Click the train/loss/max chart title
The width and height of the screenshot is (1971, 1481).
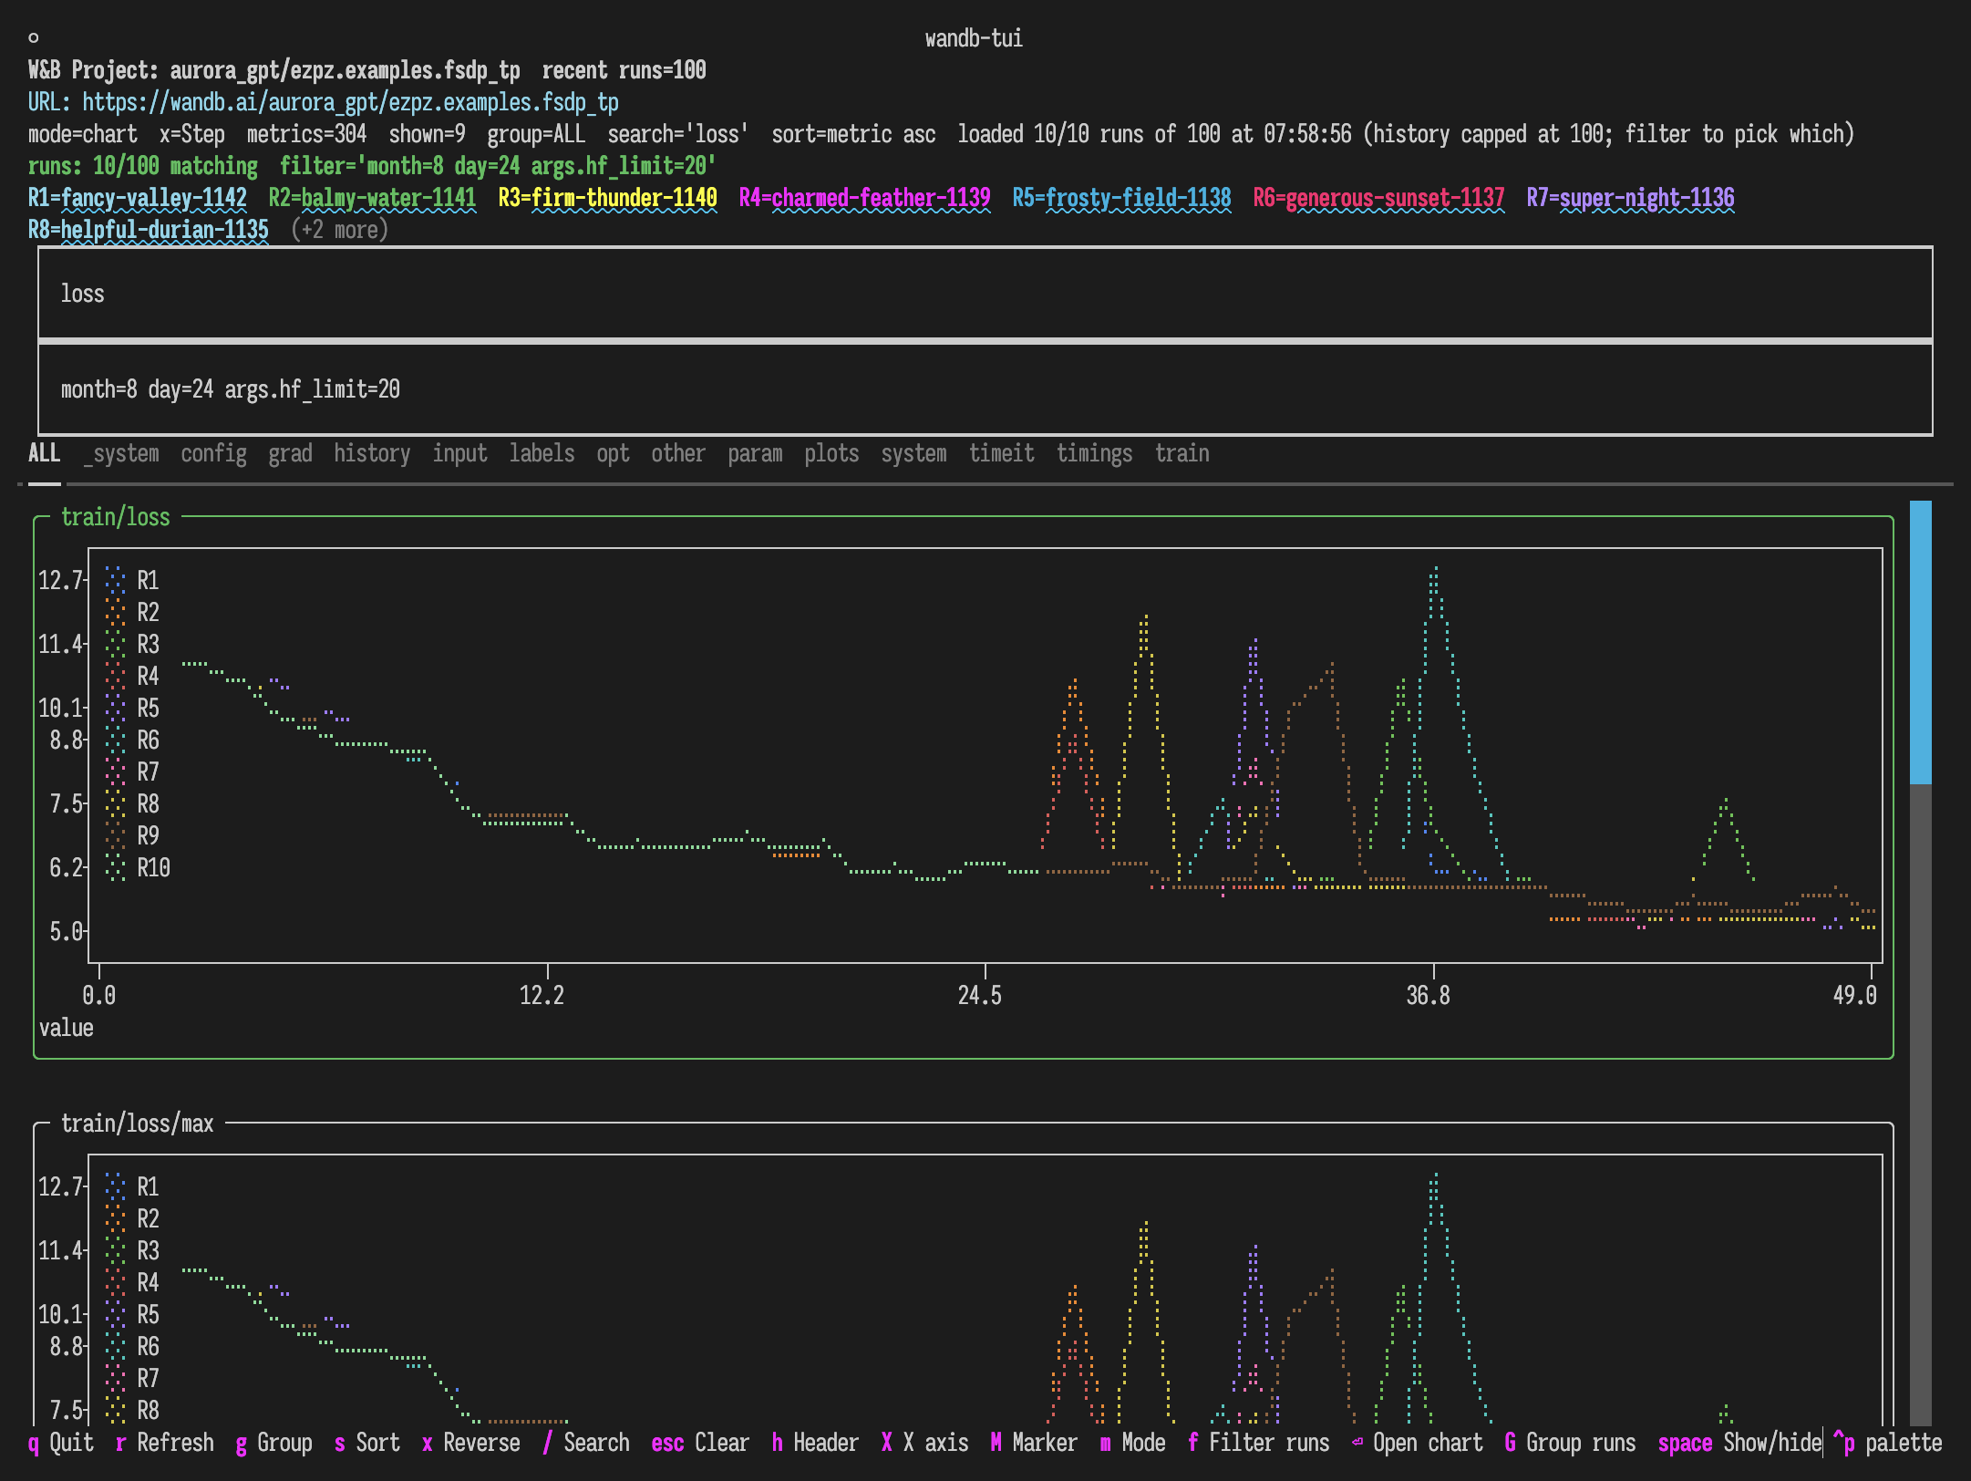pos(137,1124)
